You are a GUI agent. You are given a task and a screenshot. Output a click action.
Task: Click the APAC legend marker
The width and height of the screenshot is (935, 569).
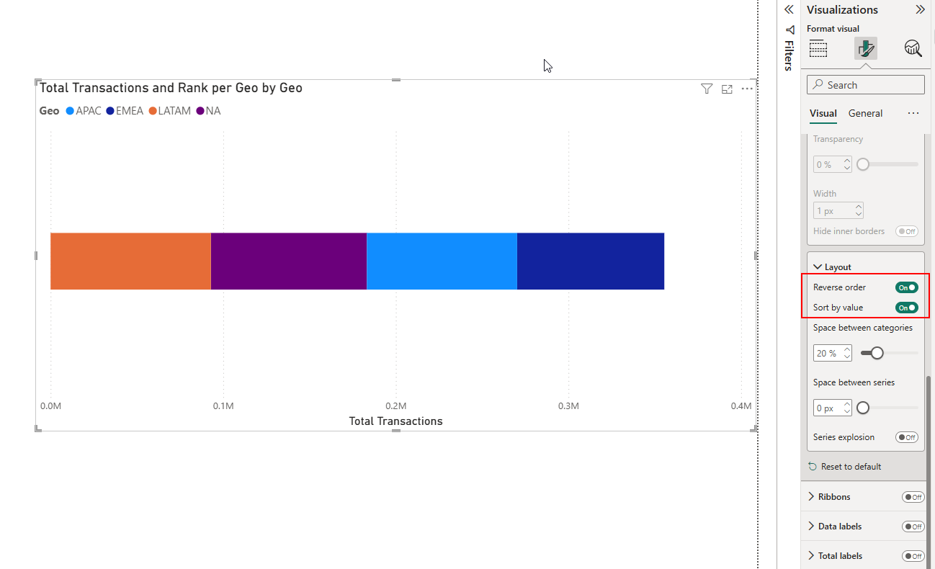click(70, 111)
